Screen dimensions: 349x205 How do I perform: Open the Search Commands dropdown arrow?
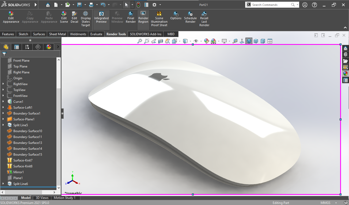pos(297,5)
